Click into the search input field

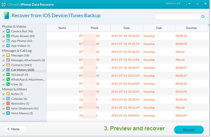click(177, 17)
